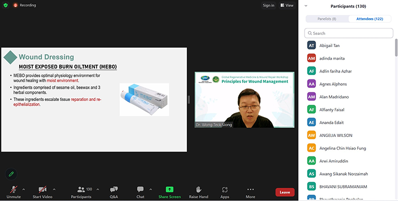The image size is (398, 201).
Task: Click the Participants (130) panel title
Action: (348, 6)
